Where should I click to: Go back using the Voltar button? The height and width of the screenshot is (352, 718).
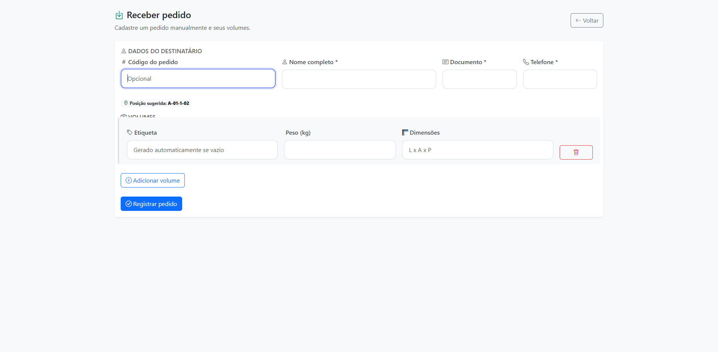[586, 20]
